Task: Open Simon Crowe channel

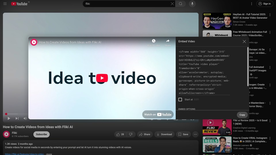Action: tap(239, 22)
